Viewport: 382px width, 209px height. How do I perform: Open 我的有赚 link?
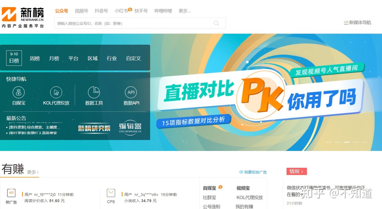pyautogui.click(x=244, y=206)
